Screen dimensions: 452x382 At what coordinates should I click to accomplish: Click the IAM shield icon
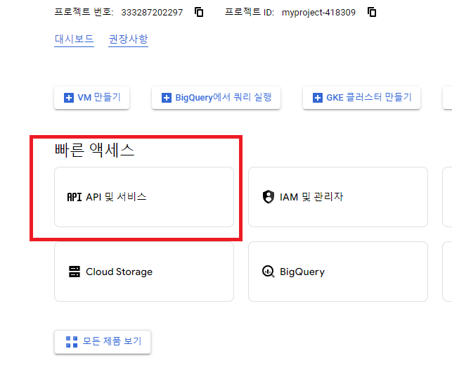pos(269,197)
